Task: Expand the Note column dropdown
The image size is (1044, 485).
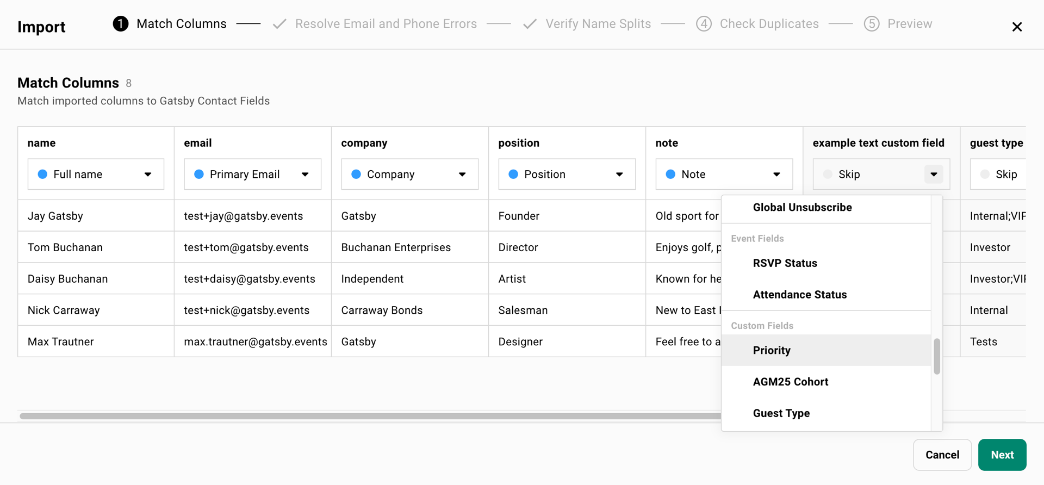Action: point(776,175)
